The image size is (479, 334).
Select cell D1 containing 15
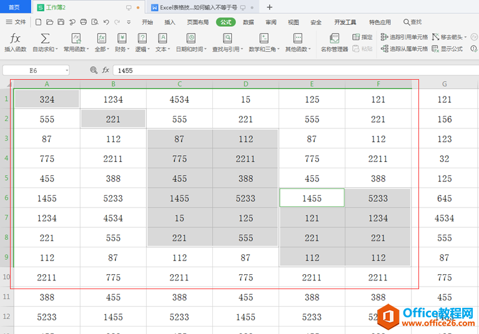[x=245, y=99]
